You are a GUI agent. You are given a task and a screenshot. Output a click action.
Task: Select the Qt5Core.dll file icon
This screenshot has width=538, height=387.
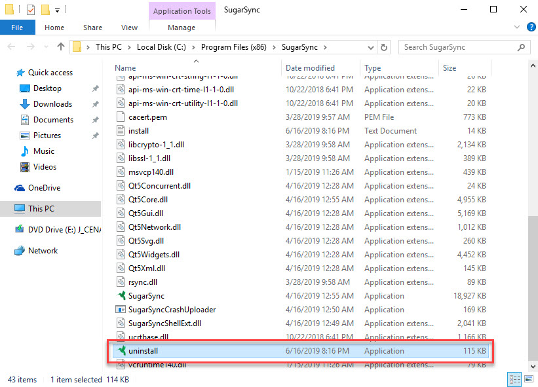[121, 200]
